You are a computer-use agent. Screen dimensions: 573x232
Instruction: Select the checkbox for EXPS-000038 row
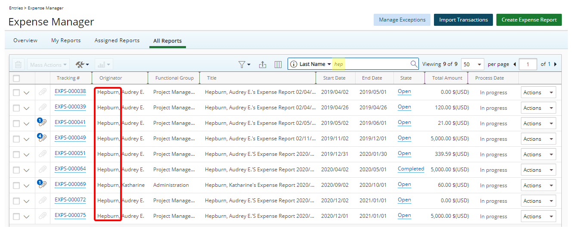[16, 93]
